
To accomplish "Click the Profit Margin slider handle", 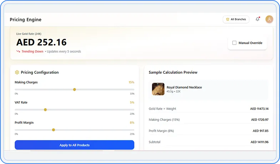I will (x=54, y=130).
